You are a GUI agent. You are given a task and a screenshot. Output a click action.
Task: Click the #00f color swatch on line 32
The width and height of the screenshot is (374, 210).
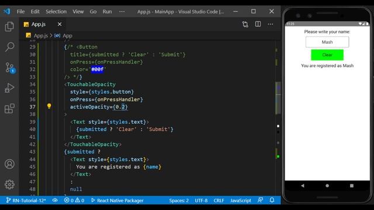tap(98, 69)
